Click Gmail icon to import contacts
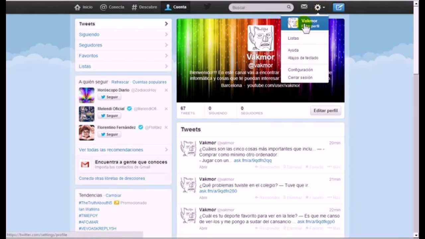Viewport: 425px width, 239px height. (85, 164)
